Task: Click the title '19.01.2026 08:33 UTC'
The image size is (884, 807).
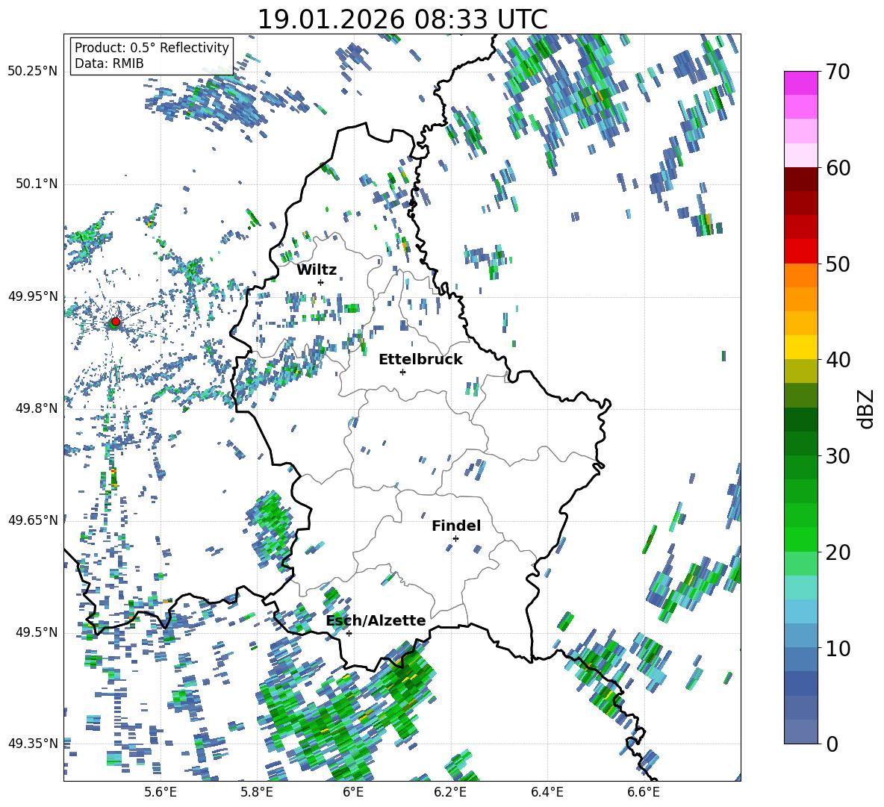Action: click(402, 19)
